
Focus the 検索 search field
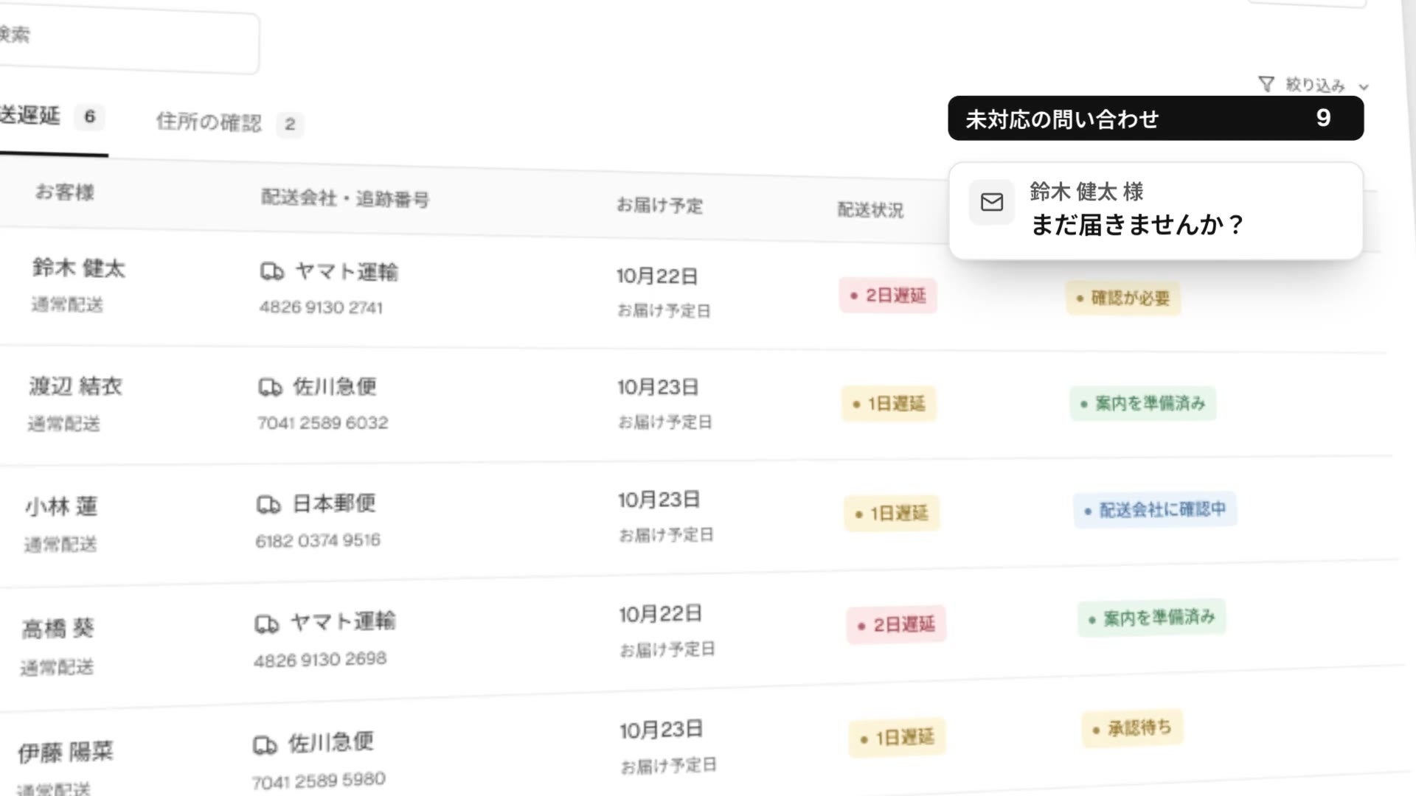(x=129, y=38)
